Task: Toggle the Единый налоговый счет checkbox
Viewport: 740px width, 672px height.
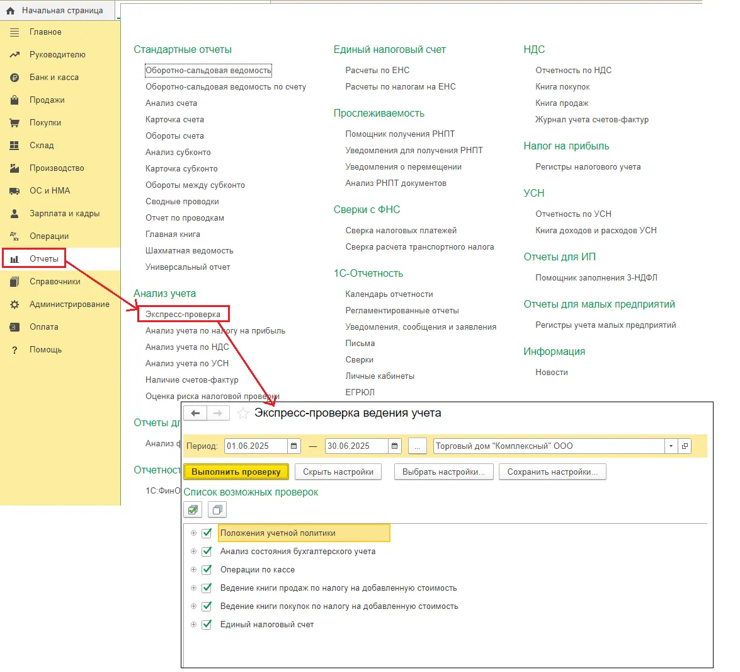Action: [x=207, y=625]
